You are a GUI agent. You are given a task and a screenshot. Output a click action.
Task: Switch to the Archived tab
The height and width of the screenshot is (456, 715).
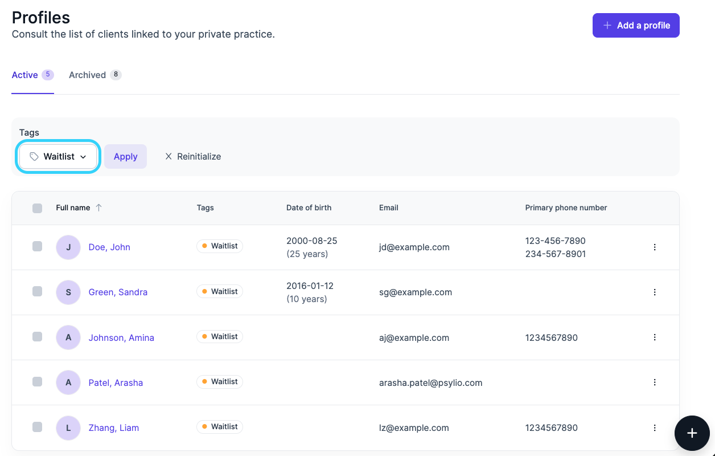[88, 75]
